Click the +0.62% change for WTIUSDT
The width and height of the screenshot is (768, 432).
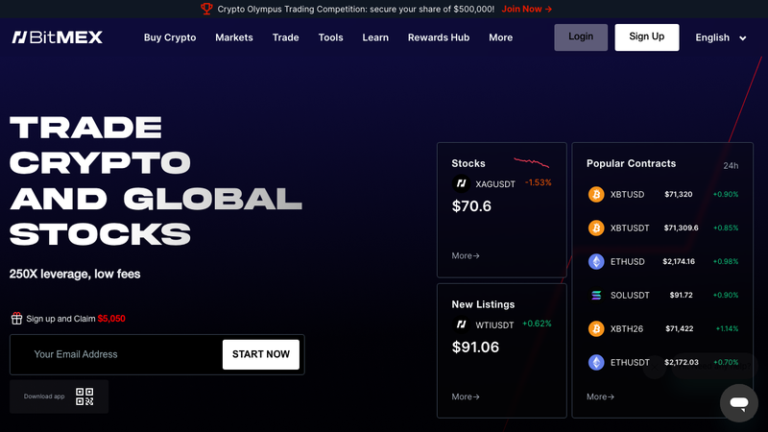(x=537, y=324)
